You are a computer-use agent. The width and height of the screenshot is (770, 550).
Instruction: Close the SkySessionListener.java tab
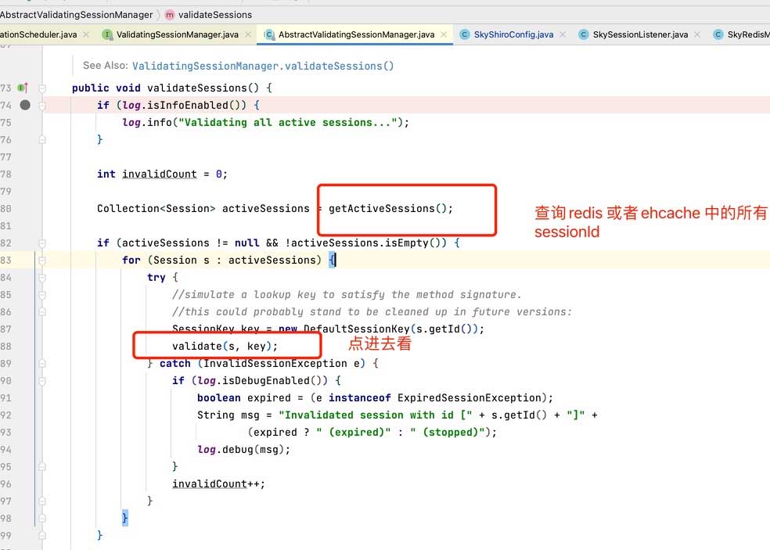click(x=697, y=34)
